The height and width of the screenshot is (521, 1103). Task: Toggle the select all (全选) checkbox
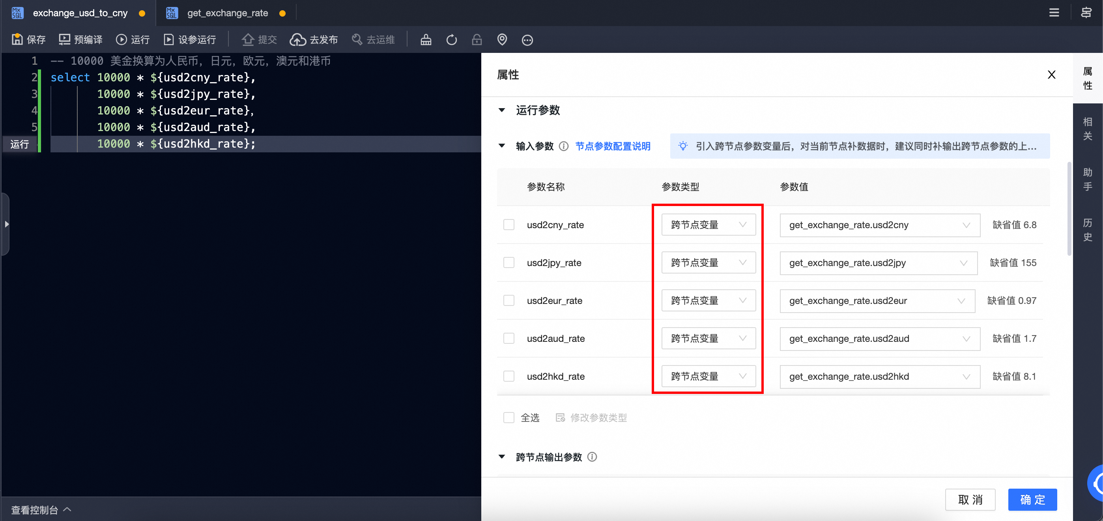coord(509,417)
